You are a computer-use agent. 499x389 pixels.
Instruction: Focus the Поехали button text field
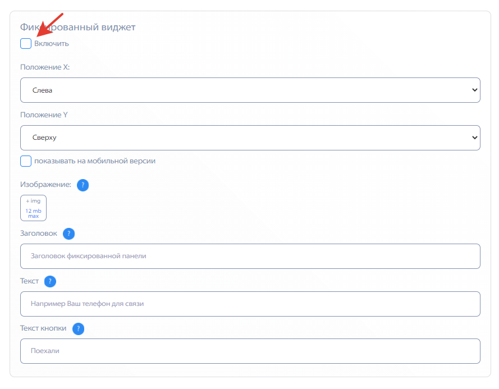pos(250,351)
